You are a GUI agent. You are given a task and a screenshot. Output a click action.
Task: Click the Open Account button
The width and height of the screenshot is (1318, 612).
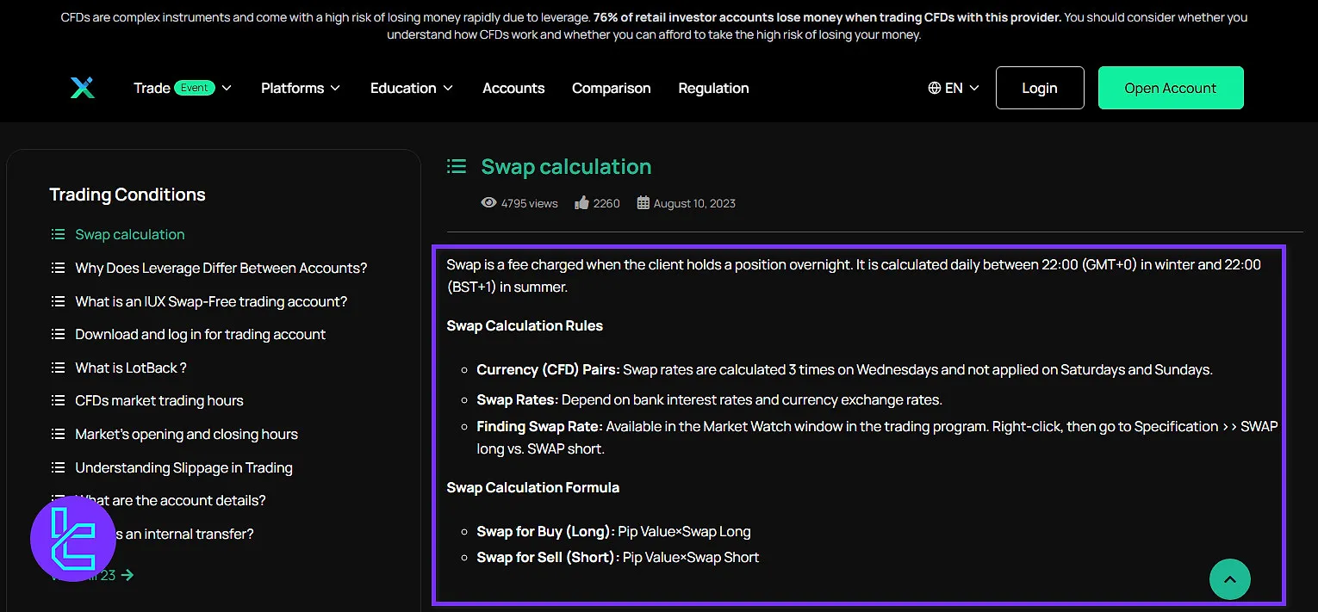point(1171,87)
